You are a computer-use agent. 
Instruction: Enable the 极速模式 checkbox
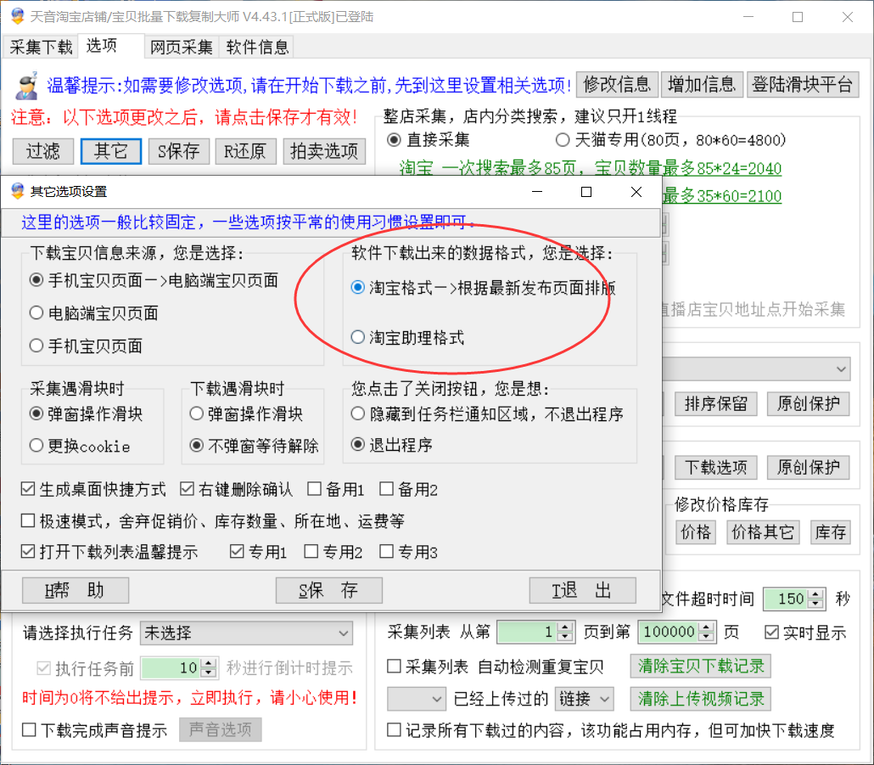pos(29,520)
